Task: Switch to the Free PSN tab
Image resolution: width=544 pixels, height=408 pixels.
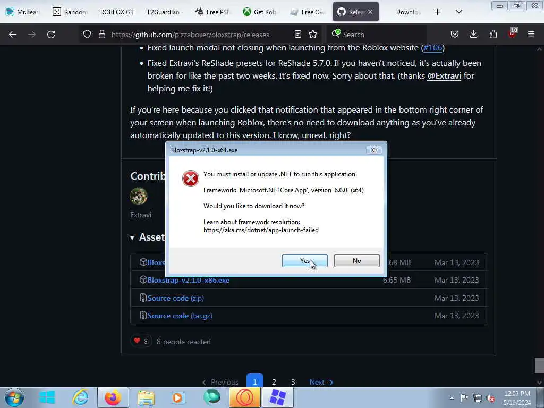Action: (x=212, y=12)
